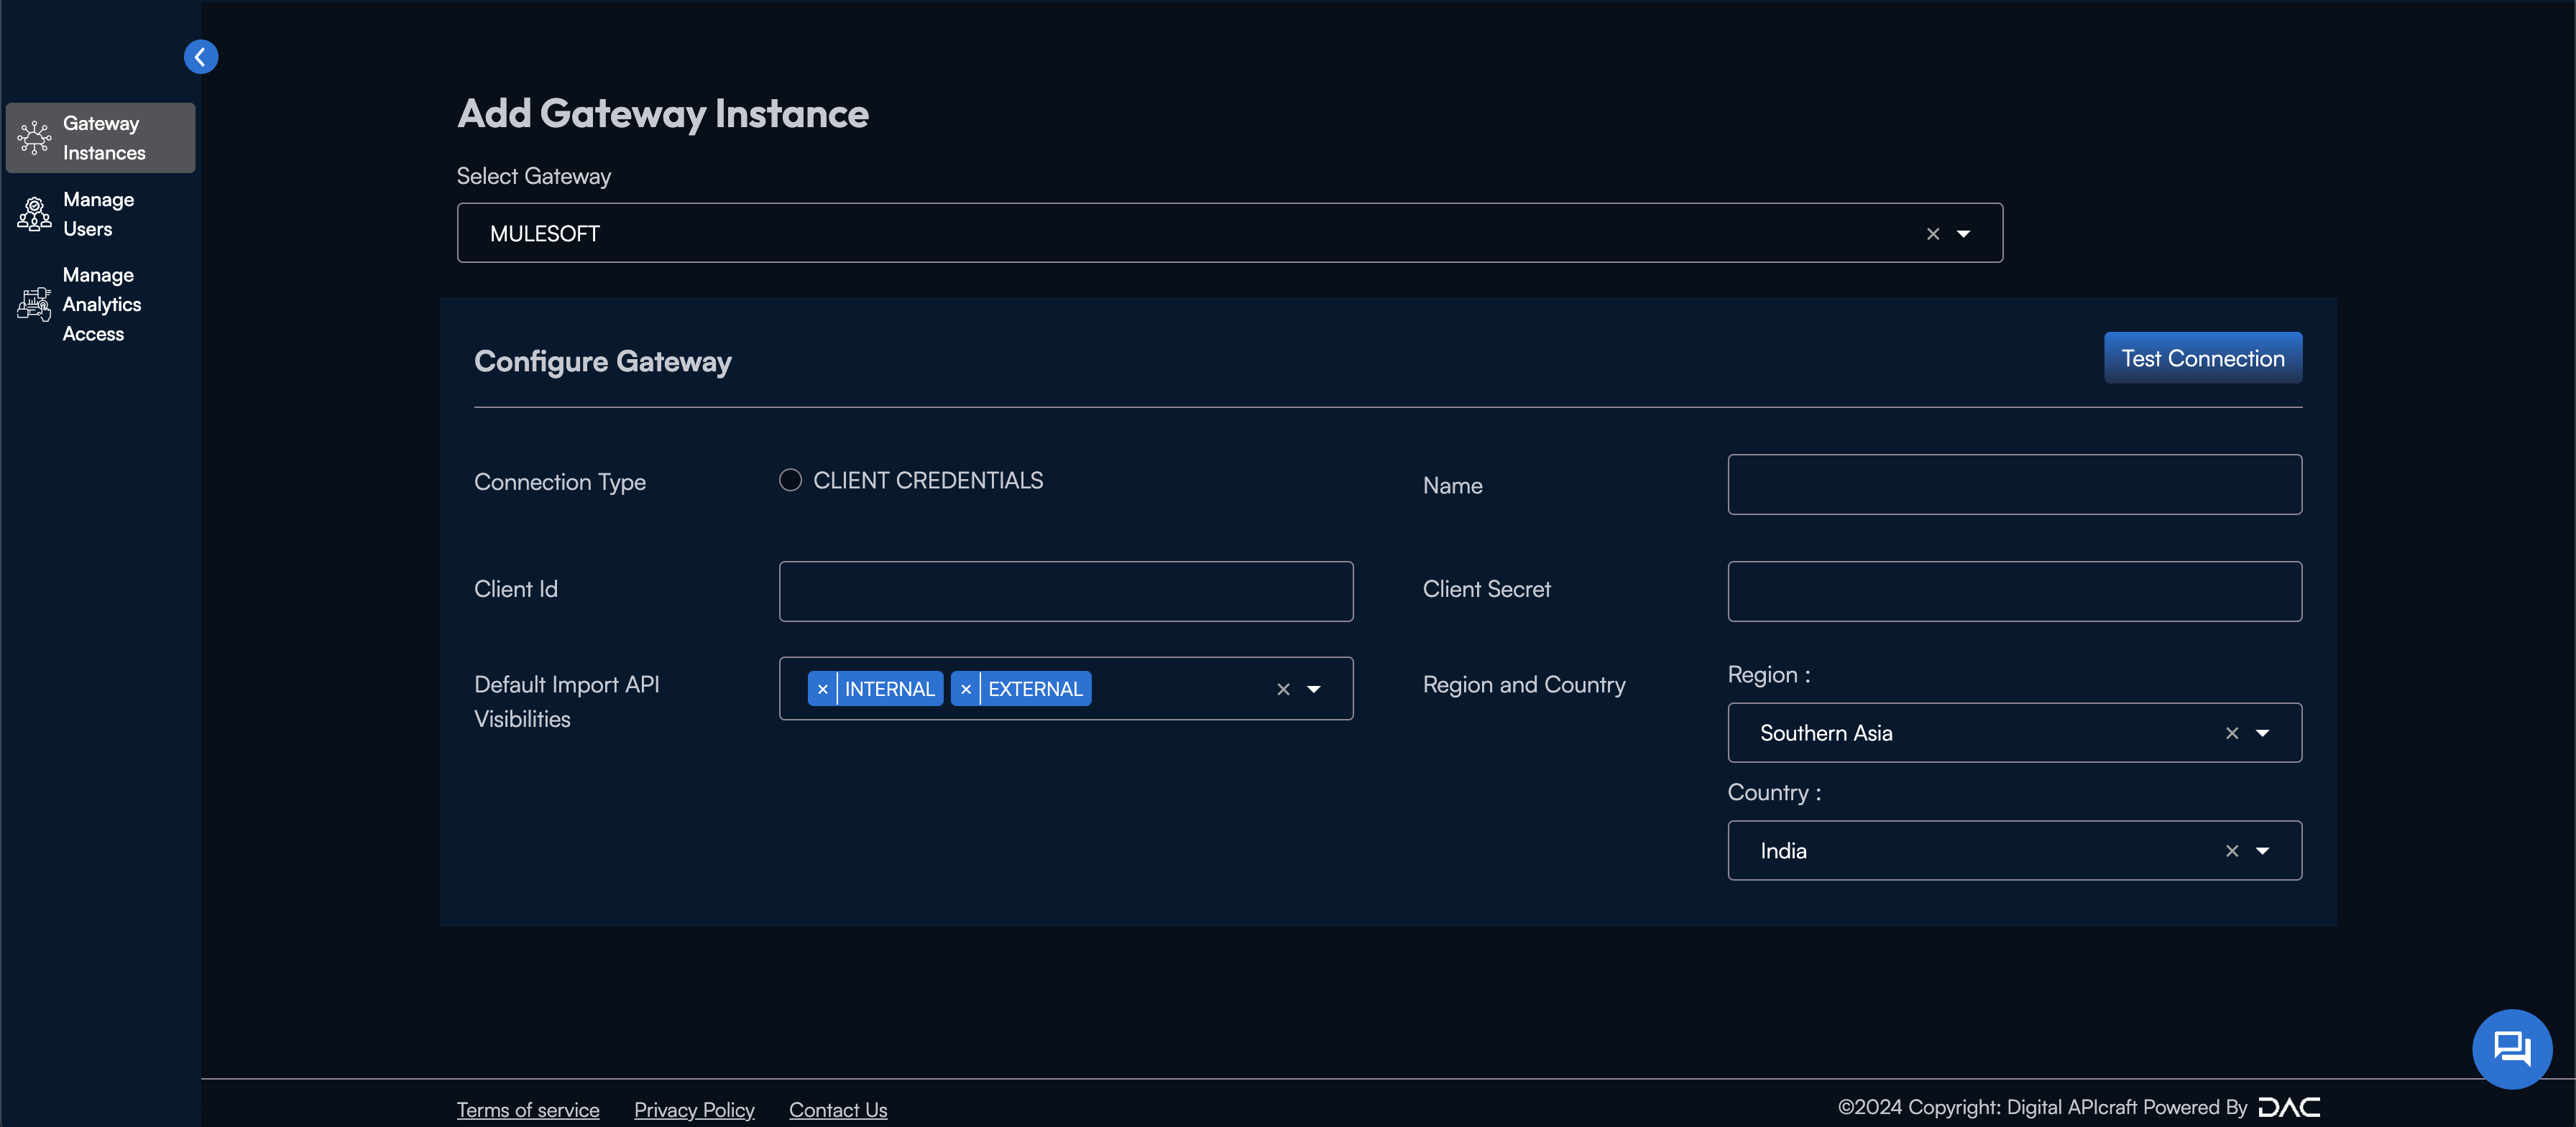This screenshot has width=2576, height=1127.
Task: Remove the EXTERNAL visibility tag
Action: click(965, 688)
